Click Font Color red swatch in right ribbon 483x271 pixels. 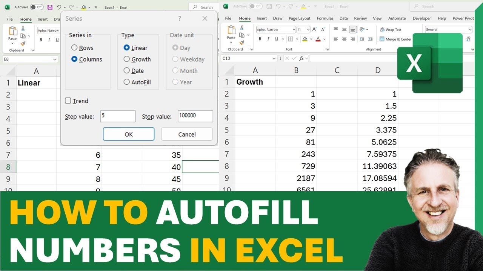tap(318, 39)
